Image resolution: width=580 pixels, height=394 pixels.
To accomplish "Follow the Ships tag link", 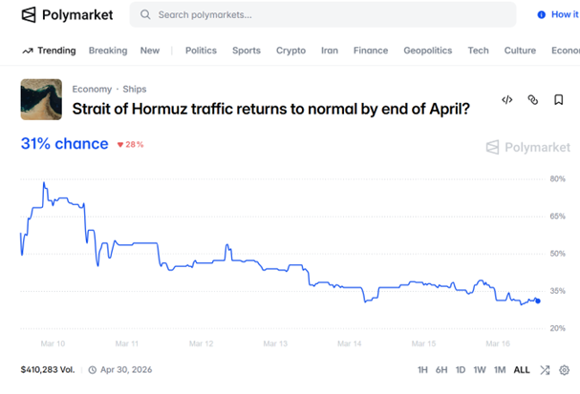I will coord(135,89).
